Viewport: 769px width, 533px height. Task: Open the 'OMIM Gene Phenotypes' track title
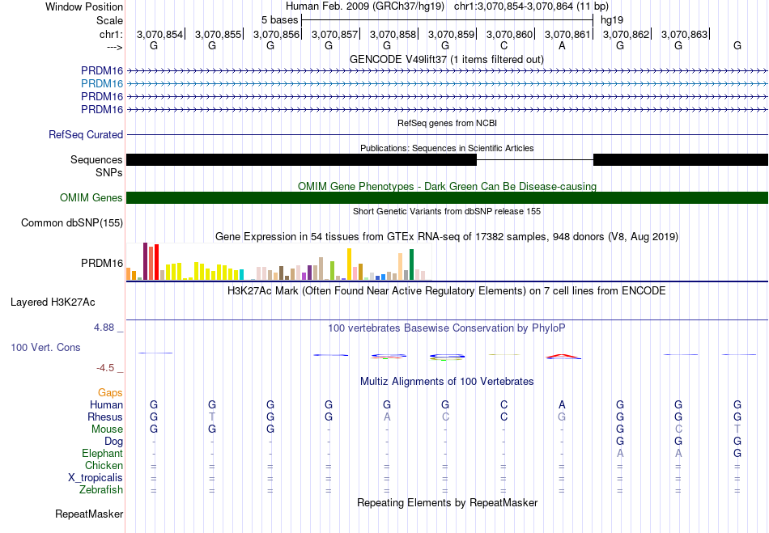[447, 186]
